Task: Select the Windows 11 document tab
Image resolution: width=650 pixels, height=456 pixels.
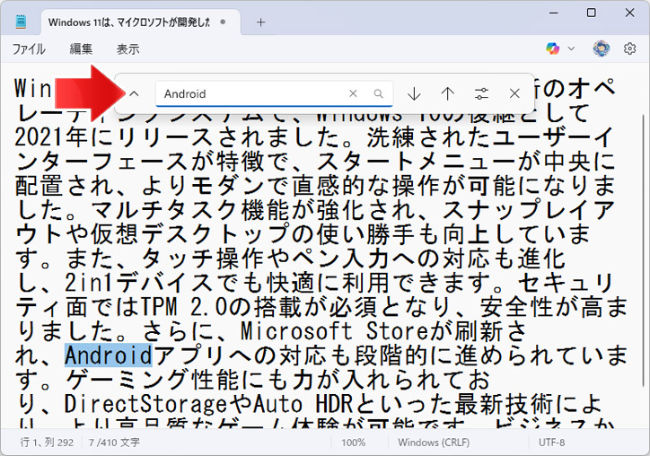Action: click(x=141, y=22)
